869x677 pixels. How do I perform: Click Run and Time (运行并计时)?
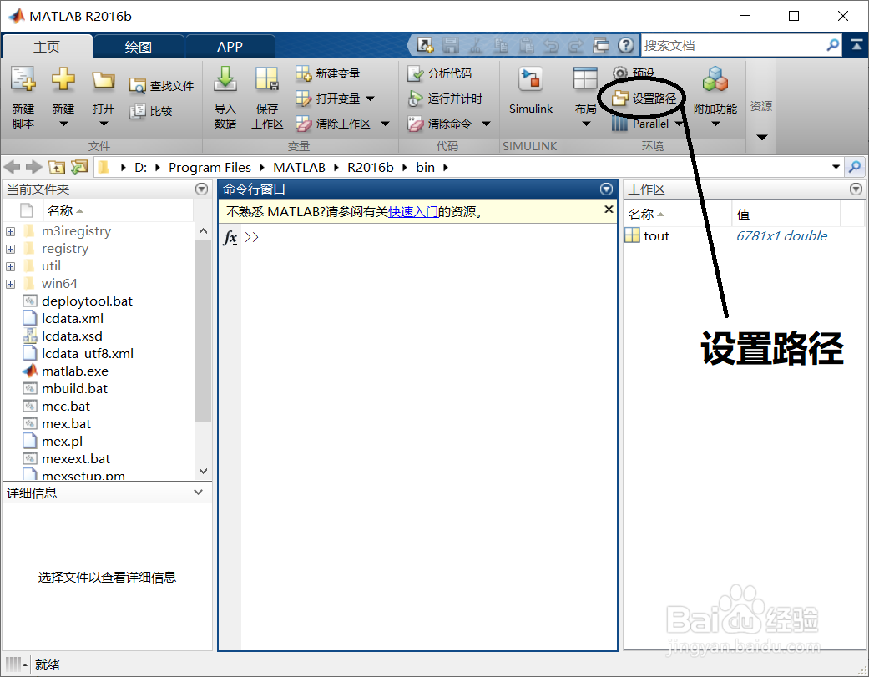point(445,99)
